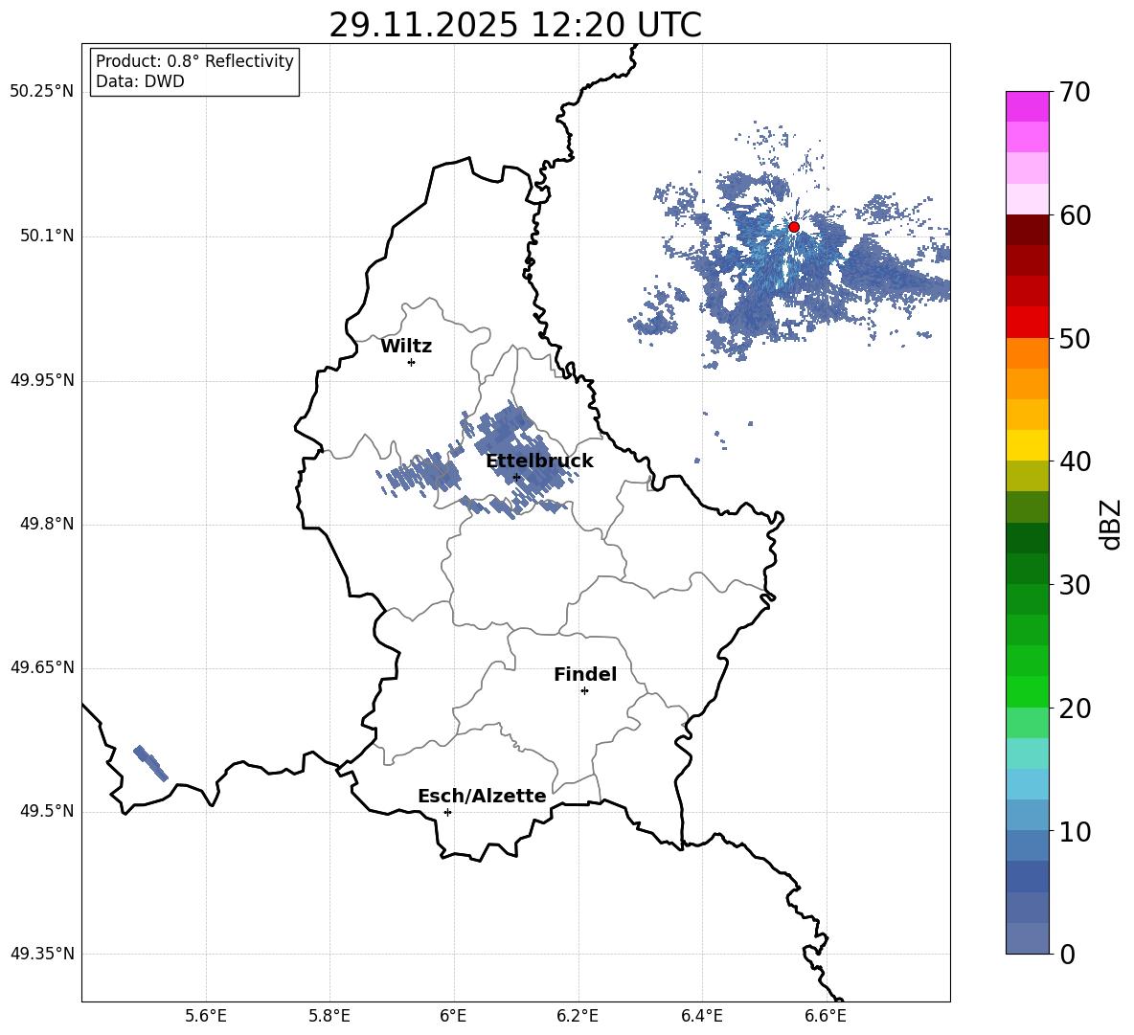
Task: Click the 6.6°E longitude label
Action: [x=826, y=1016]
